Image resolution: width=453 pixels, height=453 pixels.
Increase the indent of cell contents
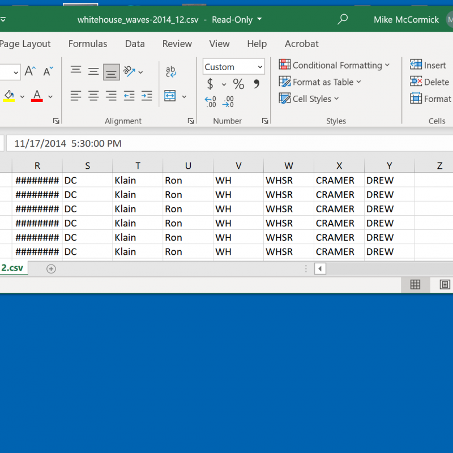click(147, 96)
